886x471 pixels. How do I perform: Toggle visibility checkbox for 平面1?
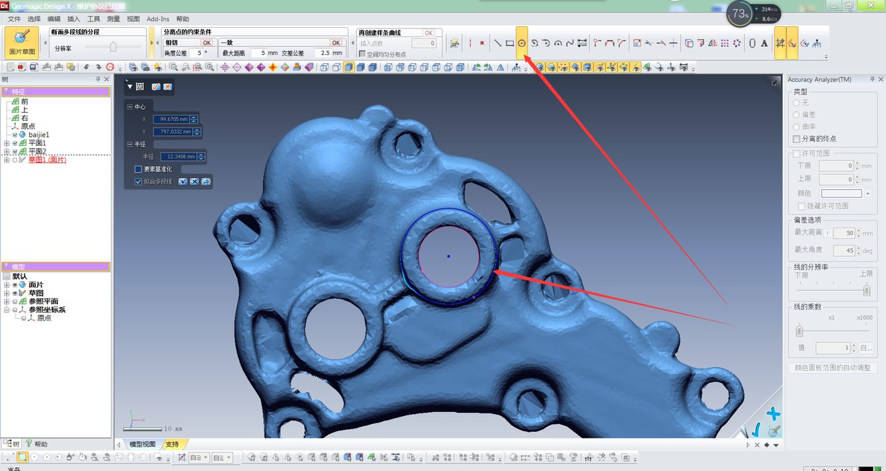coord(15,143)
